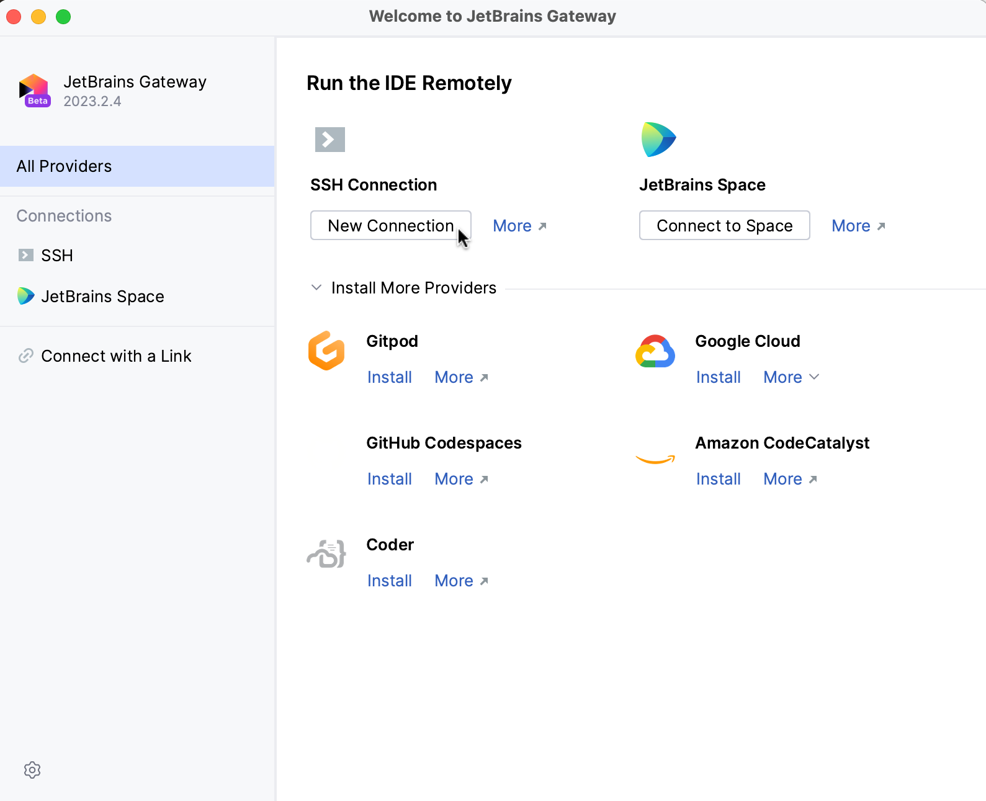Click the large SSH Connection terminal icon
The width and height of the screenshot is (986, 801).
click(x=330, y=140)
